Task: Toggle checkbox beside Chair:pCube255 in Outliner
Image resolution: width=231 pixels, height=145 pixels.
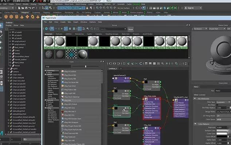Action: pyautogui.click(x=11, y=84)
